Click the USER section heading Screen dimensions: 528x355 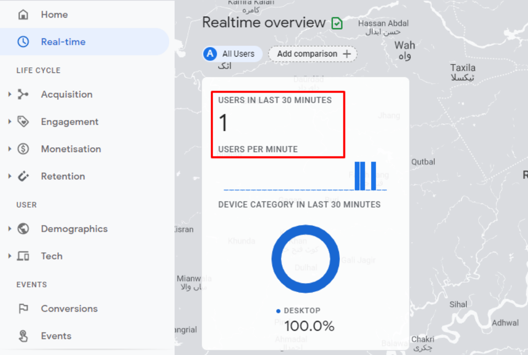pyautogui.click(x=26, y=205)
